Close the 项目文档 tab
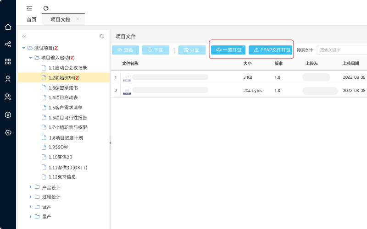367x229 pixels. click(78, 19)
